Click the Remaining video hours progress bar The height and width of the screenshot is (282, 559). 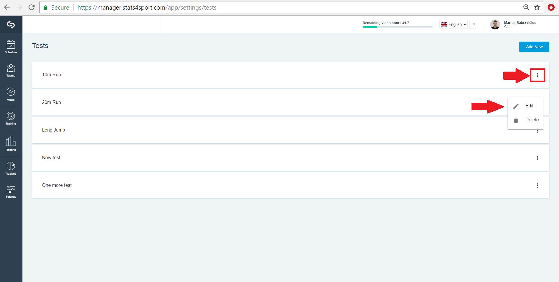click(397, 27)
